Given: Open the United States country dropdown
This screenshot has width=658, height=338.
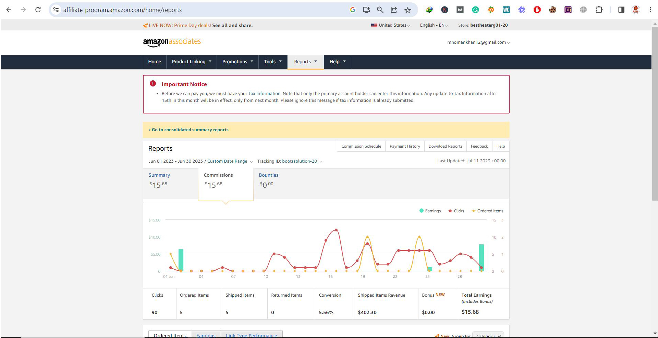Looking at the screenshot, I should 390,25.
